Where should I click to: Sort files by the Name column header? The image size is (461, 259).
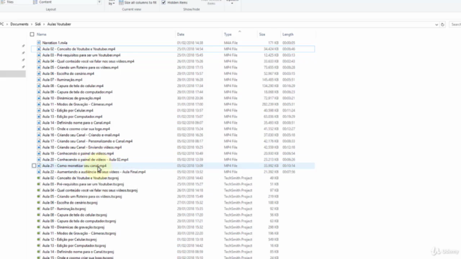coord(42,35)
